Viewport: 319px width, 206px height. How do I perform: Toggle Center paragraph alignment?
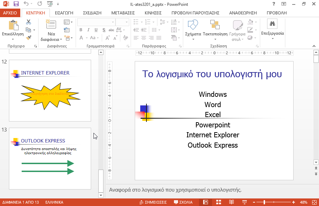(144, 37)
